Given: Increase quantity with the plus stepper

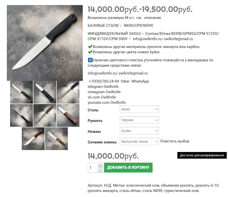Looking at the screenshot, I should (100, 165).
